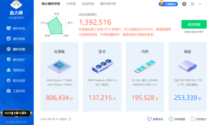This screenshot has height=125, width=207.
Task: Click the 处理器 CPU chip image
Action: point(59,66)
